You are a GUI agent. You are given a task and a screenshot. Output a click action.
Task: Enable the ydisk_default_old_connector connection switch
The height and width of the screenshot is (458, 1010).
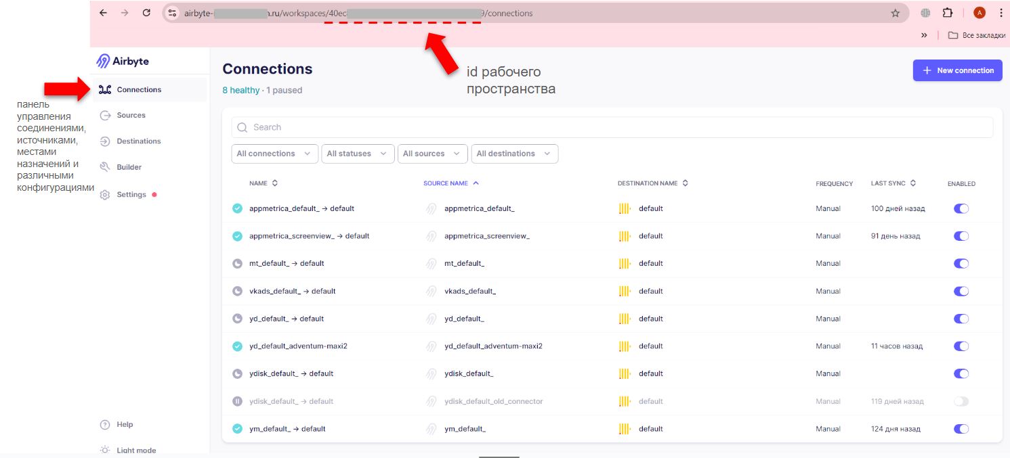point(961,401)
